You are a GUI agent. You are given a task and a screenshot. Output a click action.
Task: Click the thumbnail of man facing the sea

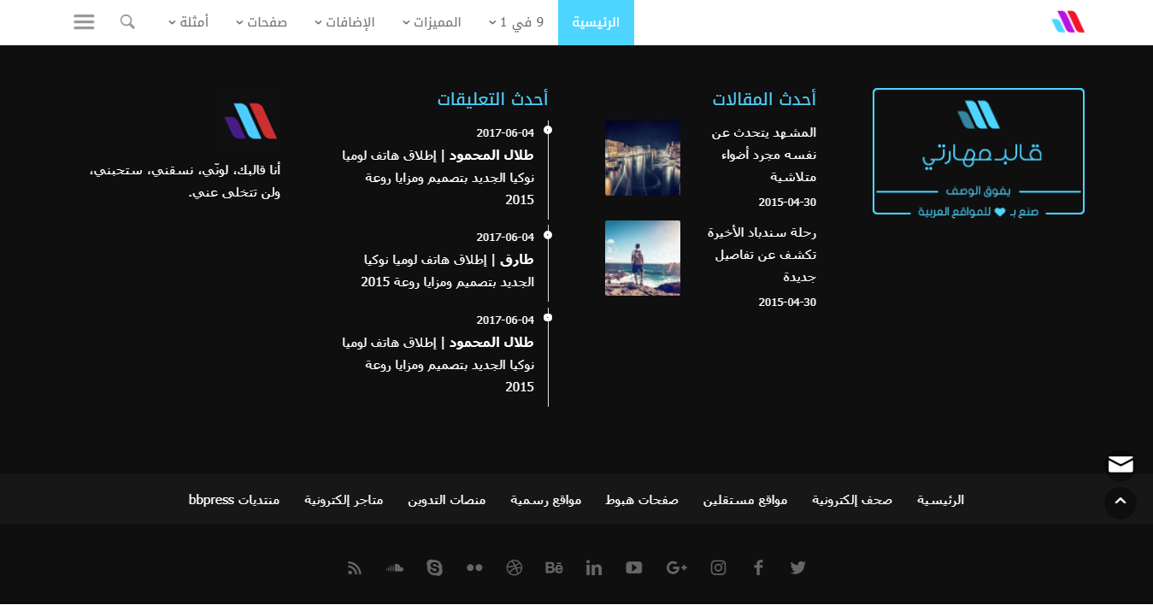[x=642, y=258]
